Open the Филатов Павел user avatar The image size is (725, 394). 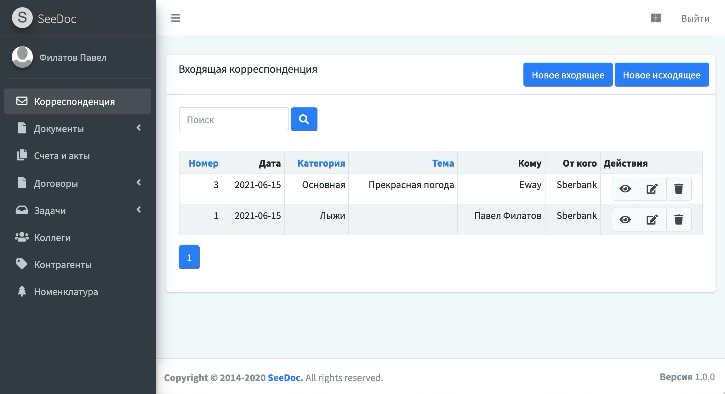(x=22, y=57)
